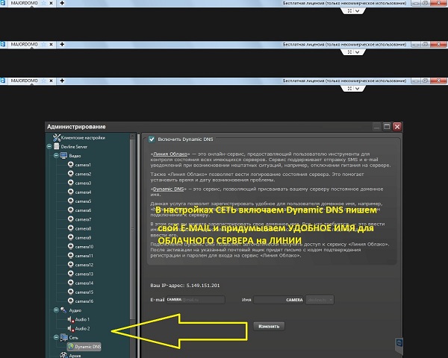Viewport: 448px width, 358px height.
Task: Collapse the Видео tree branch
Action: [x=55, y=156]
